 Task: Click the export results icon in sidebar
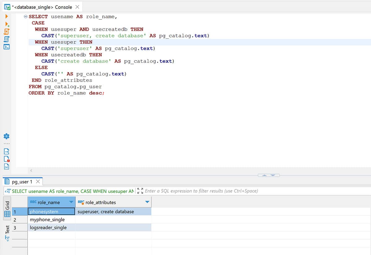[x=7, y=151]
